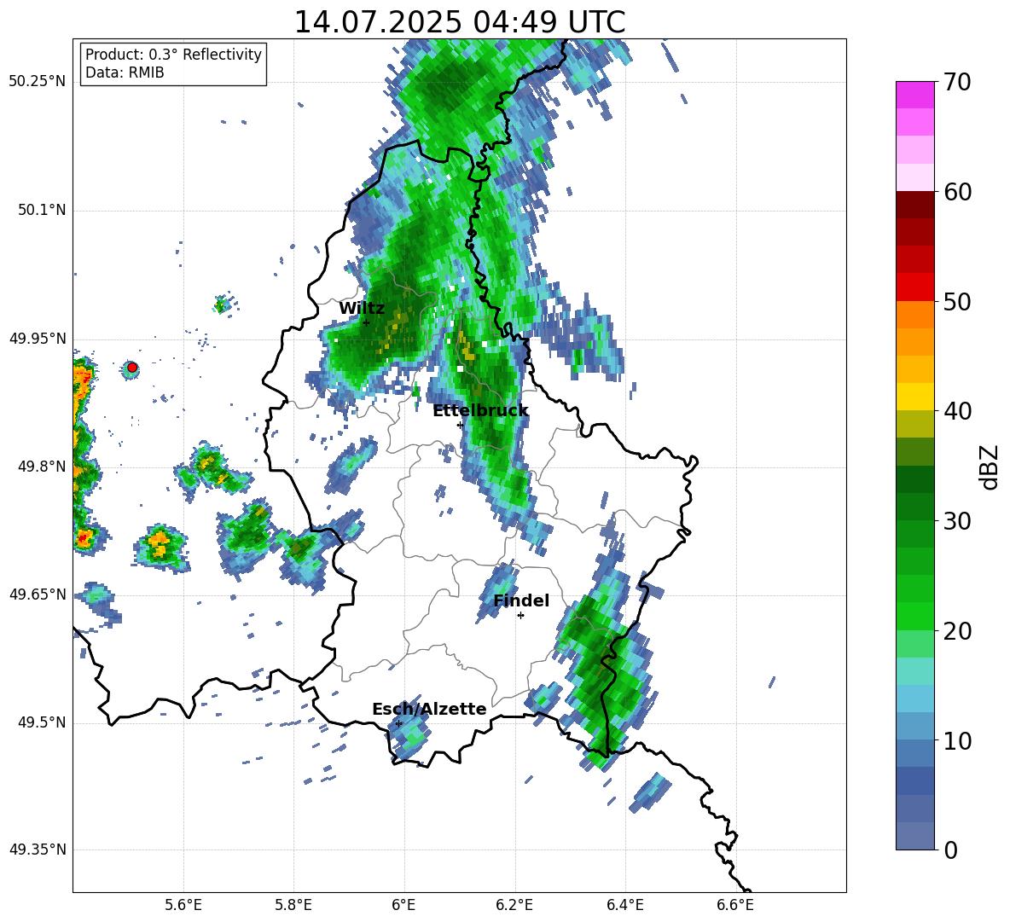Screen dimensions: 1010x922
Task: Click the 49.5°N latitude label
Action: (41, 722)
